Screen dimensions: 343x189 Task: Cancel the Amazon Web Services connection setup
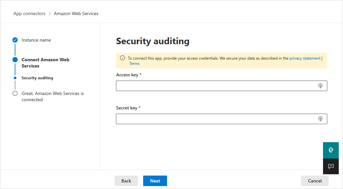point(314,180)
